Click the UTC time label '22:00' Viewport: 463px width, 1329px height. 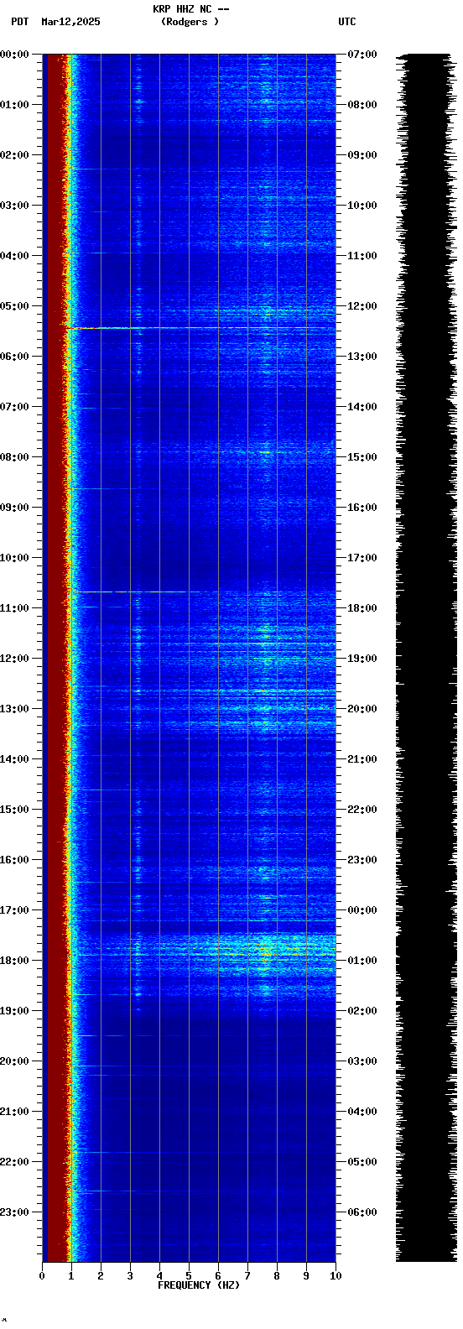click(x=362, y=810)
